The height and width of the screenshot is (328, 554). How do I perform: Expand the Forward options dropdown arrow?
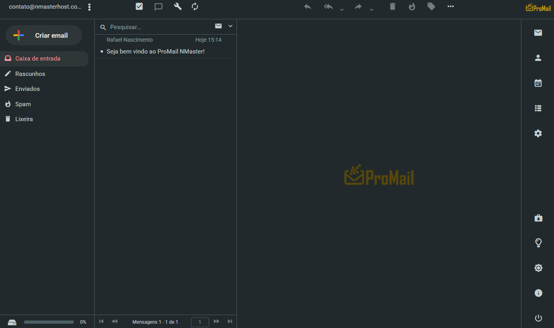(371, 9)
